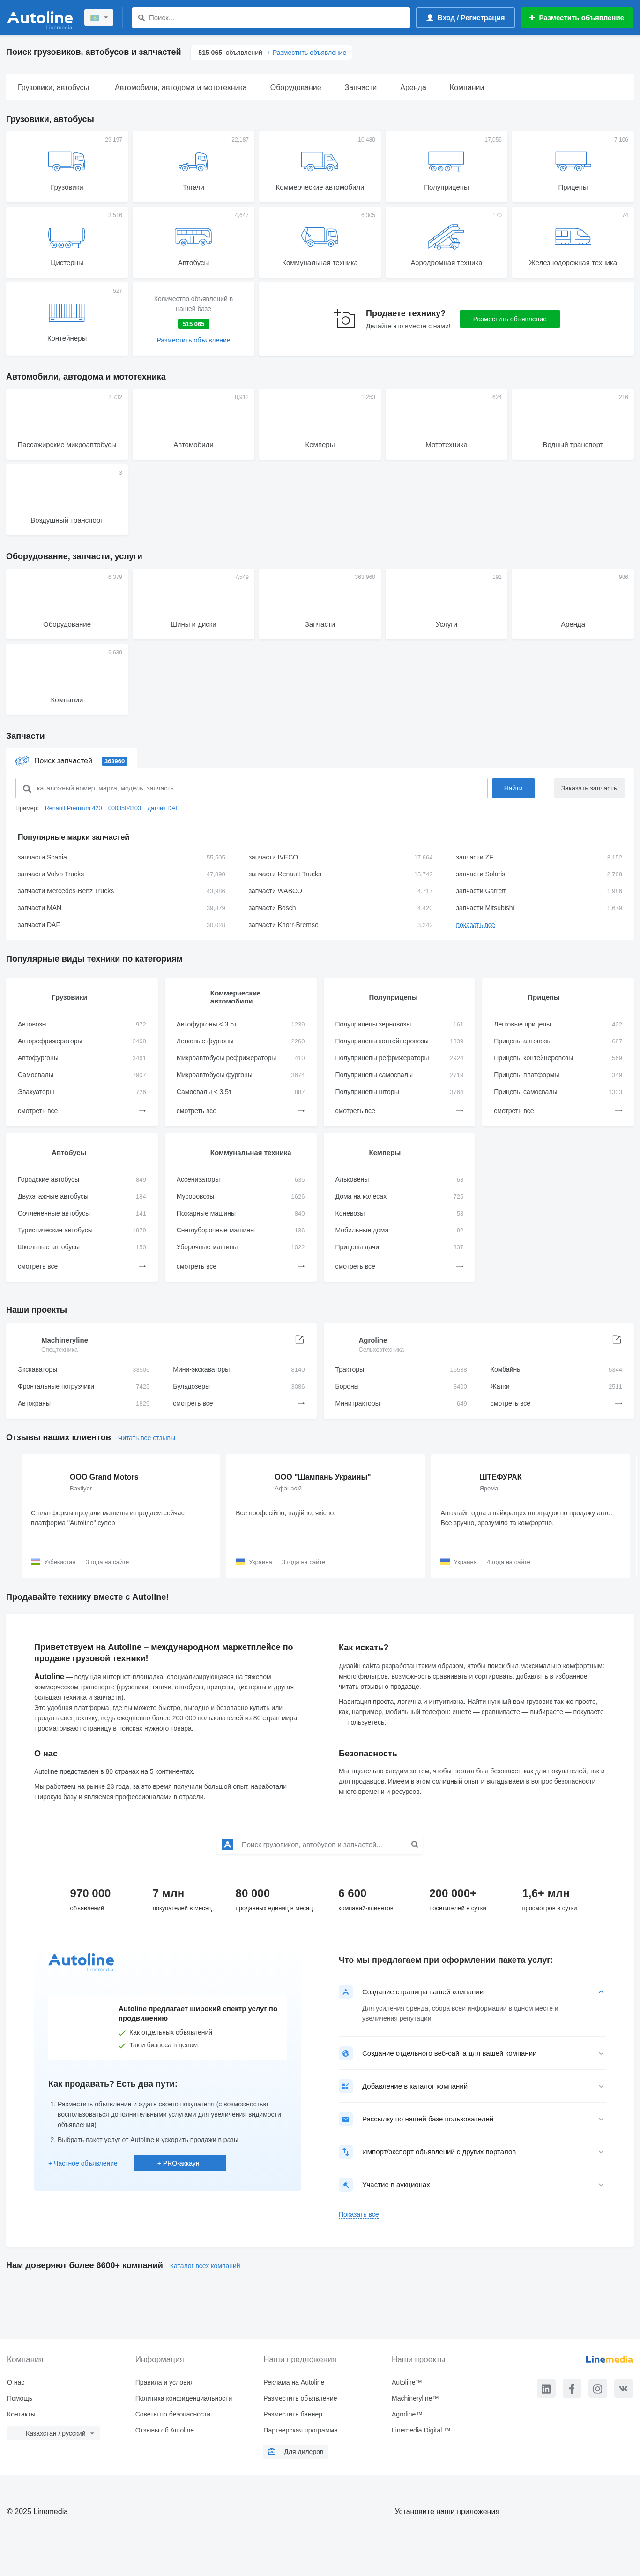Click запчасти Scania brand link

point(42,857)
